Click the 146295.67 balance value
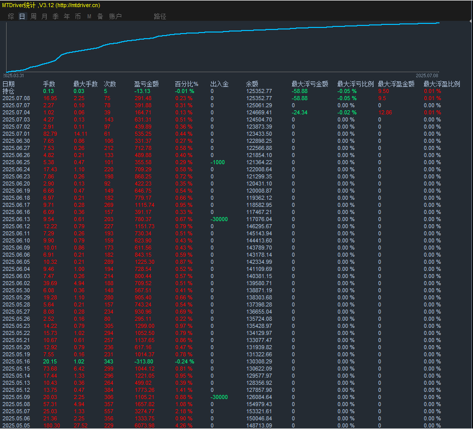 pos(259,226)
